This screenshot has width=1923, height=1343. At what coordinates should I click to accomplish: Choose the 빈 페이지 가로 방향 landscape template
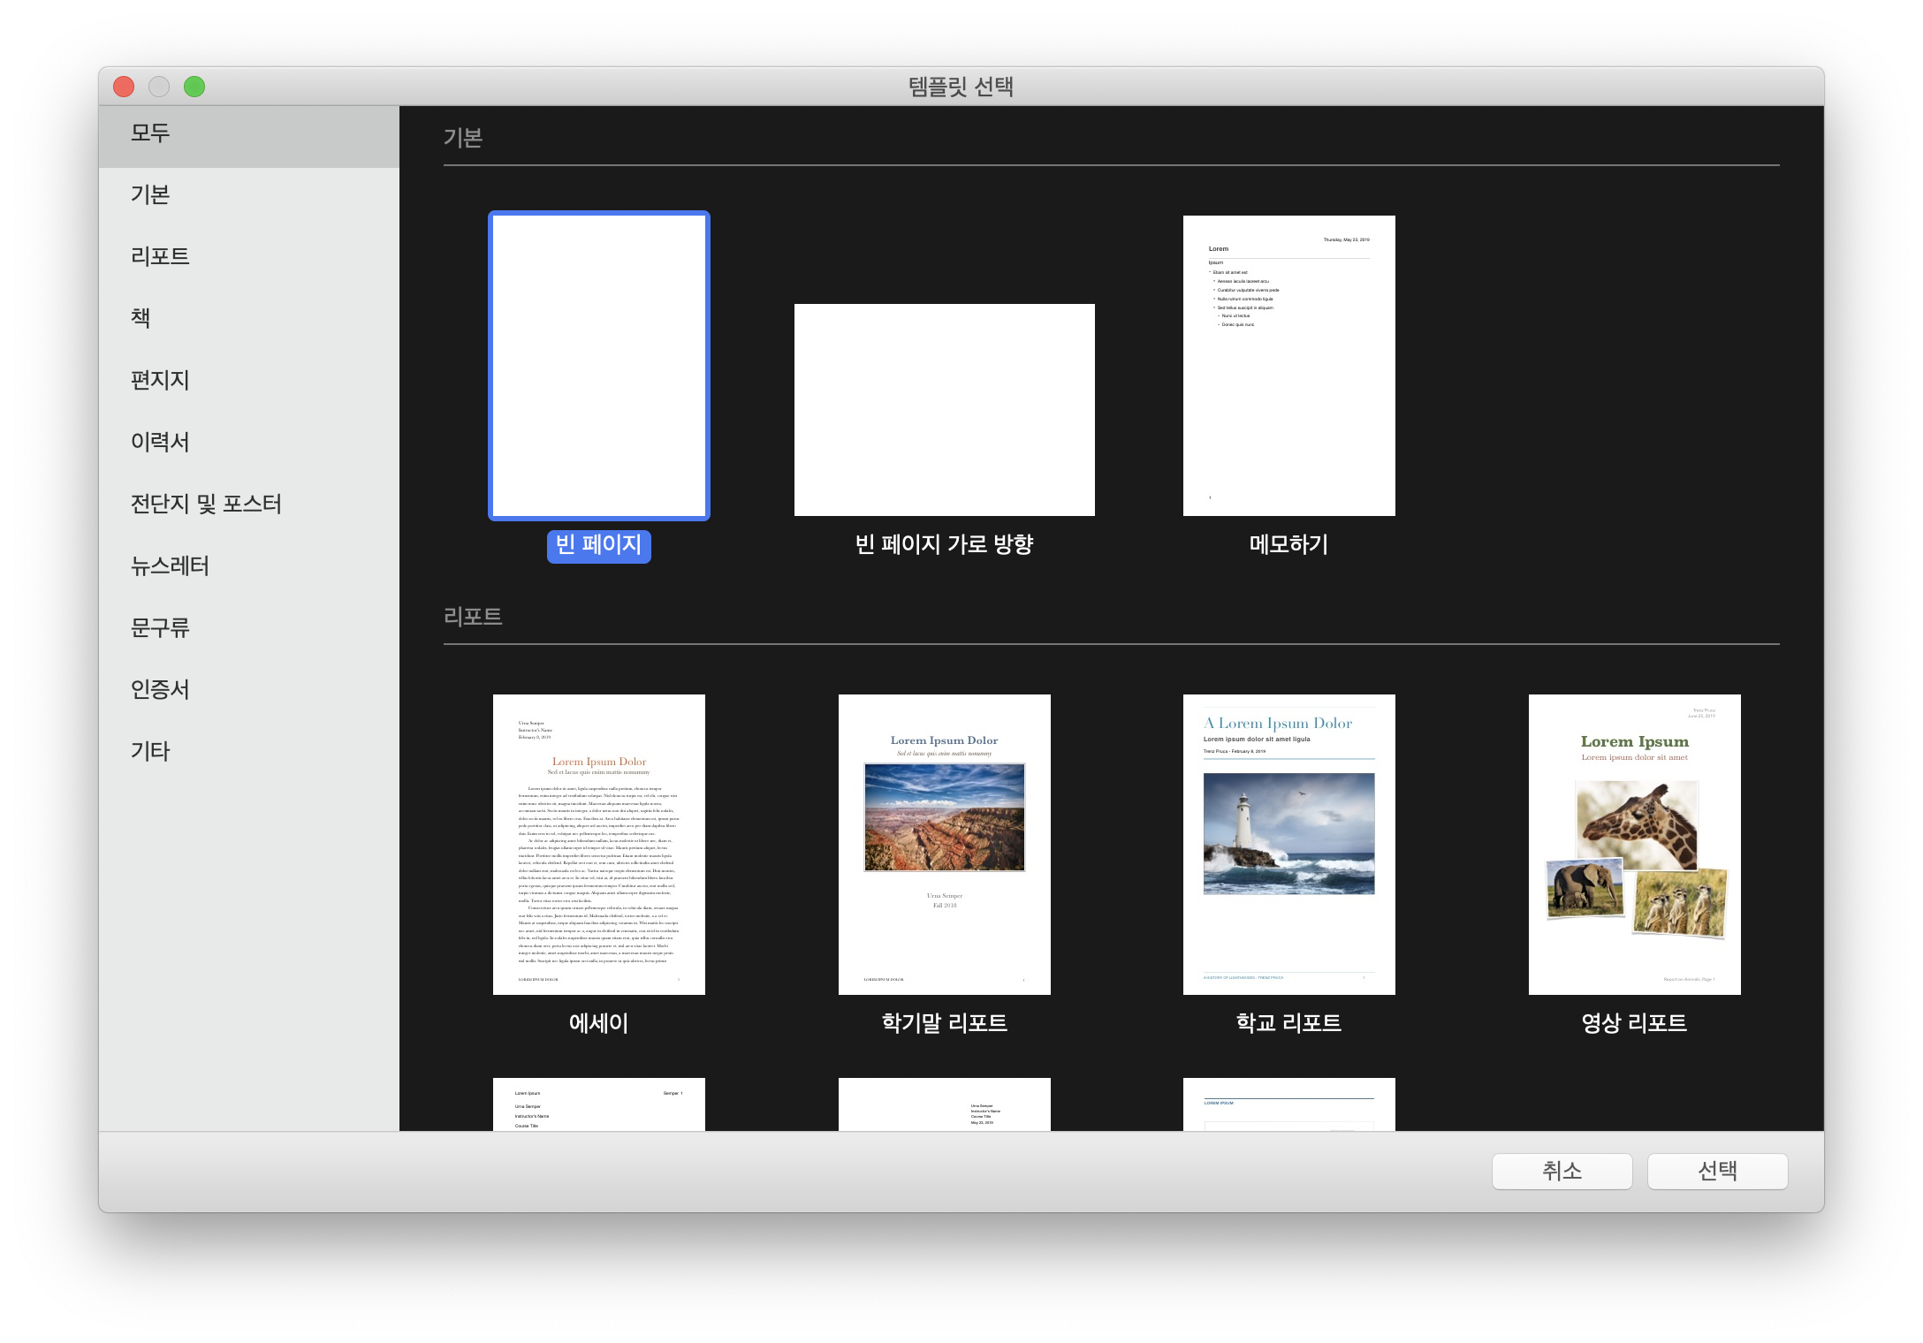(944, 409)
